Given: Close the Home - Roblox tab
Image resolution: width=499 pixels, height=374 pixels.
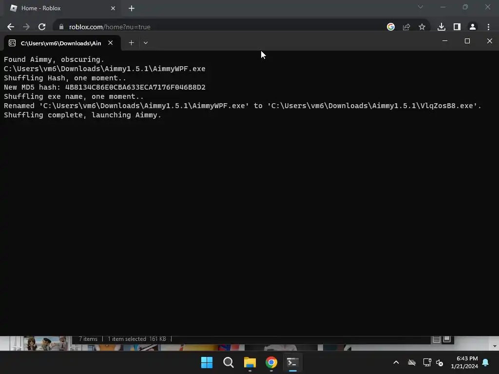Looking at the screenshot, I should coord(113,8).
